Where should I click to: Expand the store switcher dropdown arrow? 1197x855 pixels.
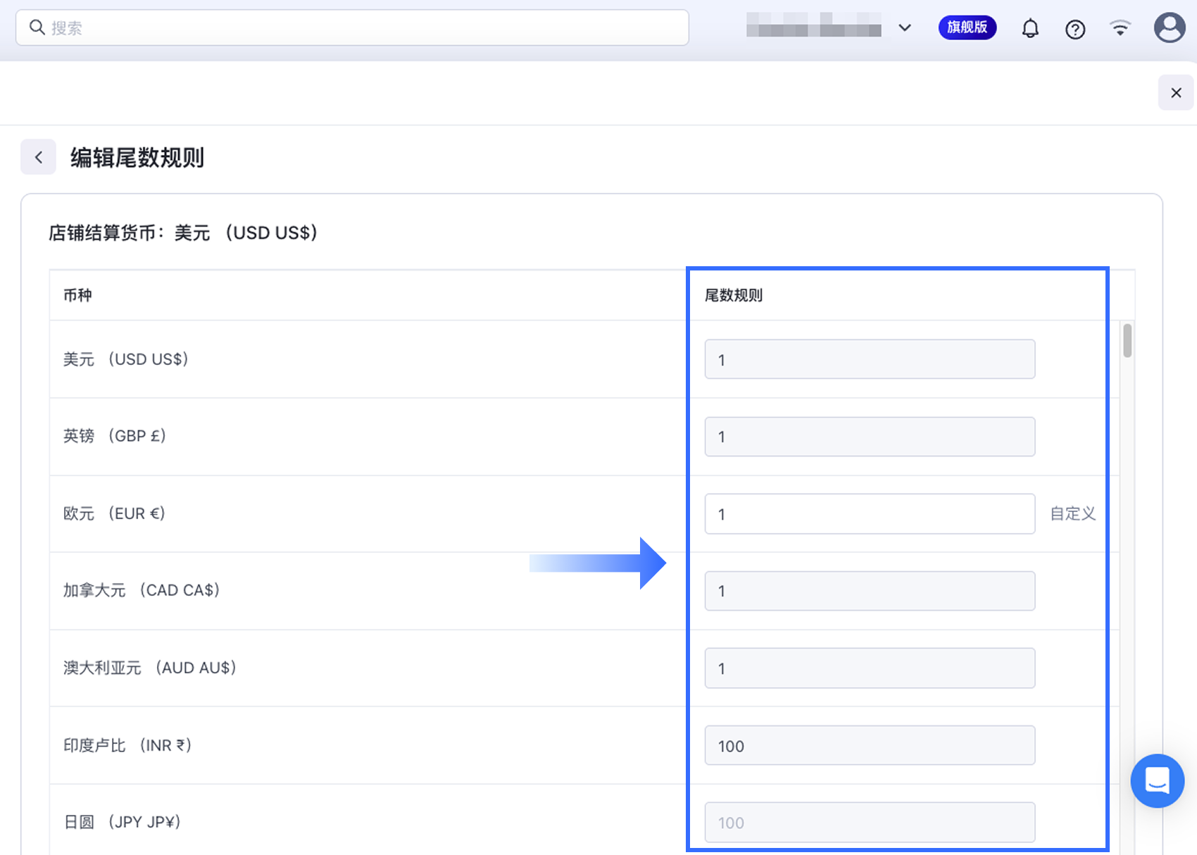pyautogui.click(x=905, y=28)
